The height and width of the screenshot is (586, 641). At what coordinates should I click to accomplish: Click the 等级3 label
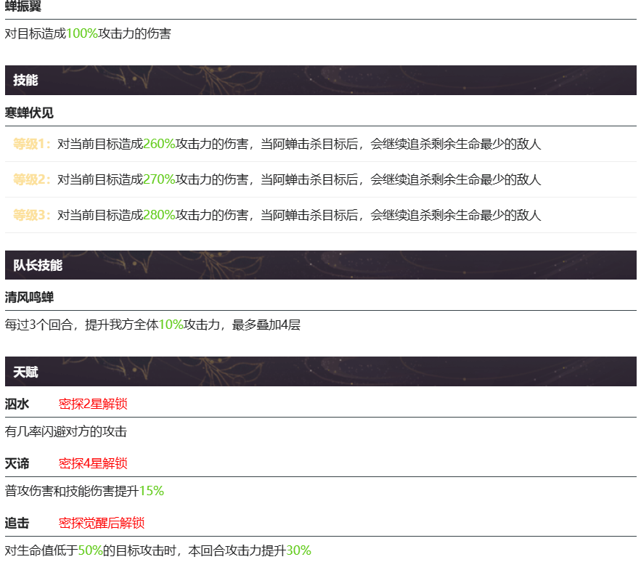point(32,215)
